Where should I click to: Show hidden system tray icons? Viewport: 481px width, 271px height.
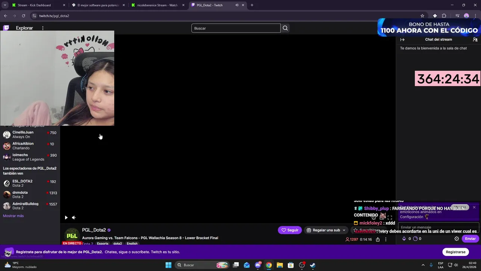(x=423, y=265)
